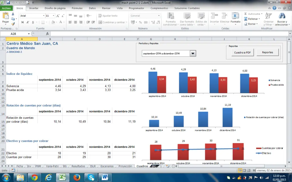Open Microsoft Word from the taskbar
This screenshot has height=182, width=292.
105,178
